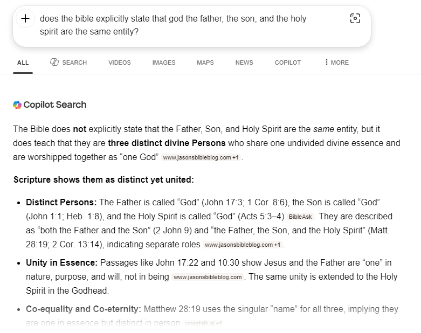Open jasonsbibleblog citation after "separate roles"
Image resolution: width=421 pixels, height=333 pixels.
pyautogui.click(x=243, y=245)
